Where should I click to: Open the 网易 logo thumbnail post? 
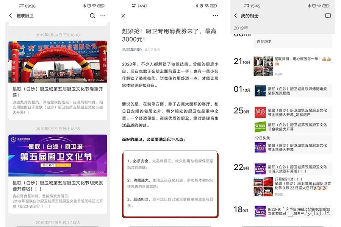(x=260, y=112)
